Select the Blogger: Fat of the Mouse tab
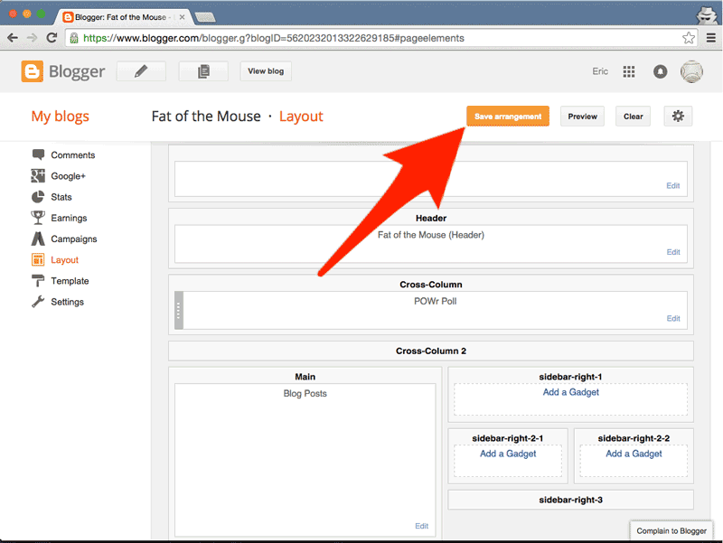 pyautogui.click(x=123, y=17)
